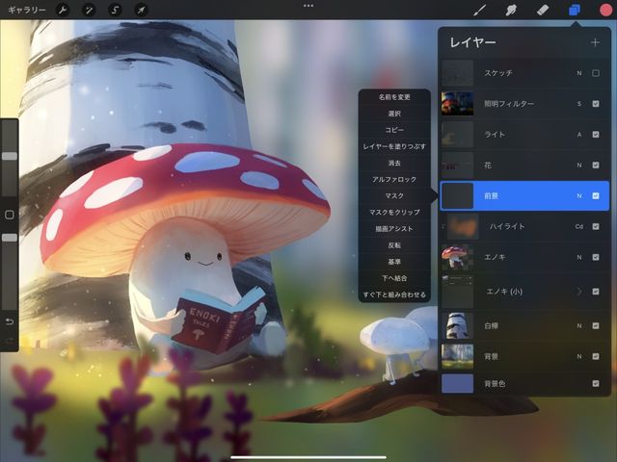Add a new layer with plus icon
Viewport: 617px width, 462px height.
(x=595, y=42)
